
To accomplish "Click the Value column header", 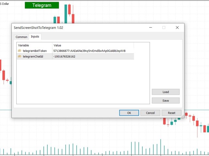I will [x=93, y=45].
